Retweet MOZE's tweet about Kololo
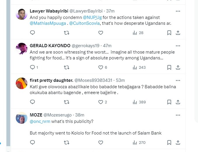 coord(66,142)
